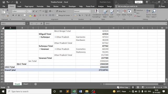The height and width of the screenshot is (94, 168).
Task: Click the Increase Font Size icon
Action: (x=34, y=11)
